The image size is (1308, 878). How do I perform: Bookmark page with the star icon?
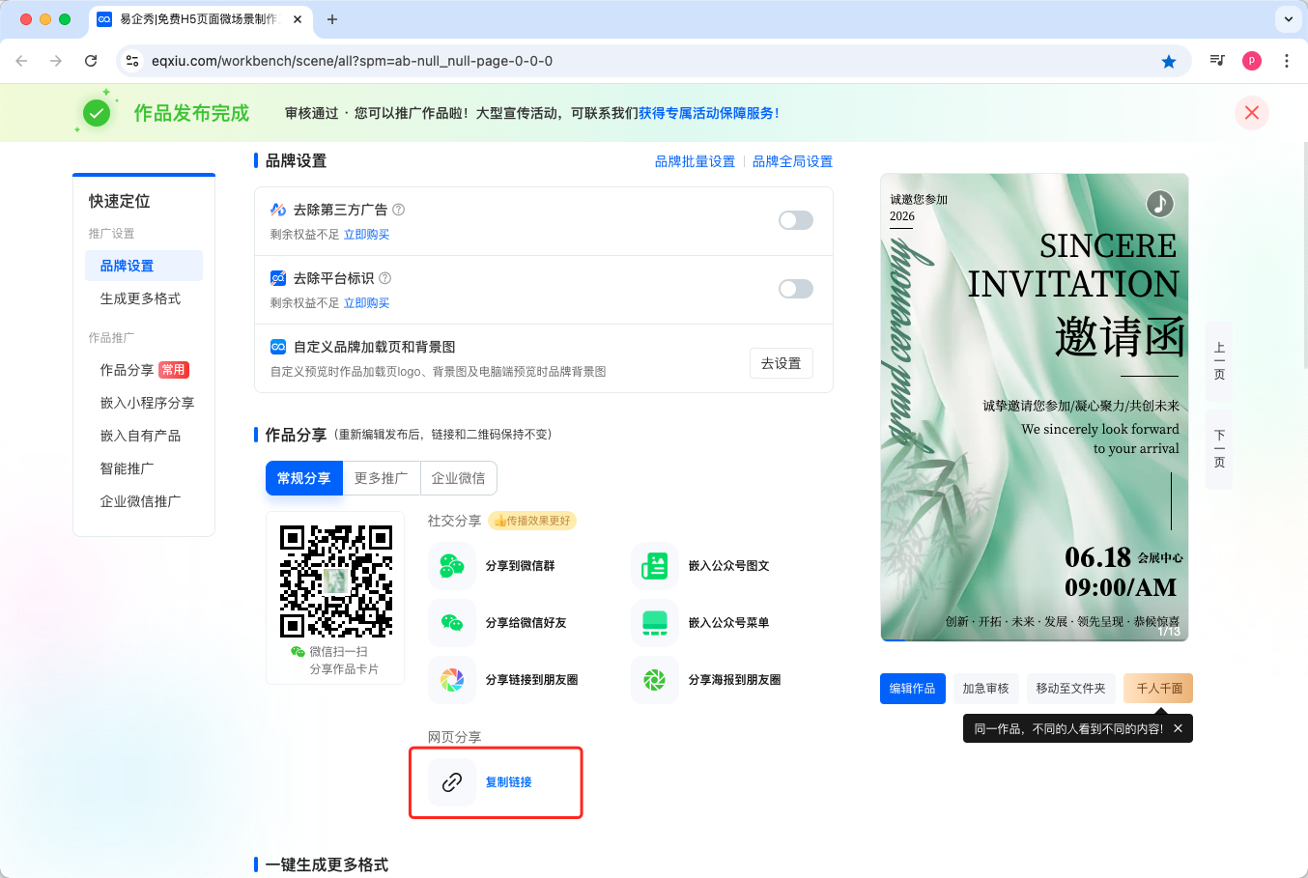(x=1169, y=61)
